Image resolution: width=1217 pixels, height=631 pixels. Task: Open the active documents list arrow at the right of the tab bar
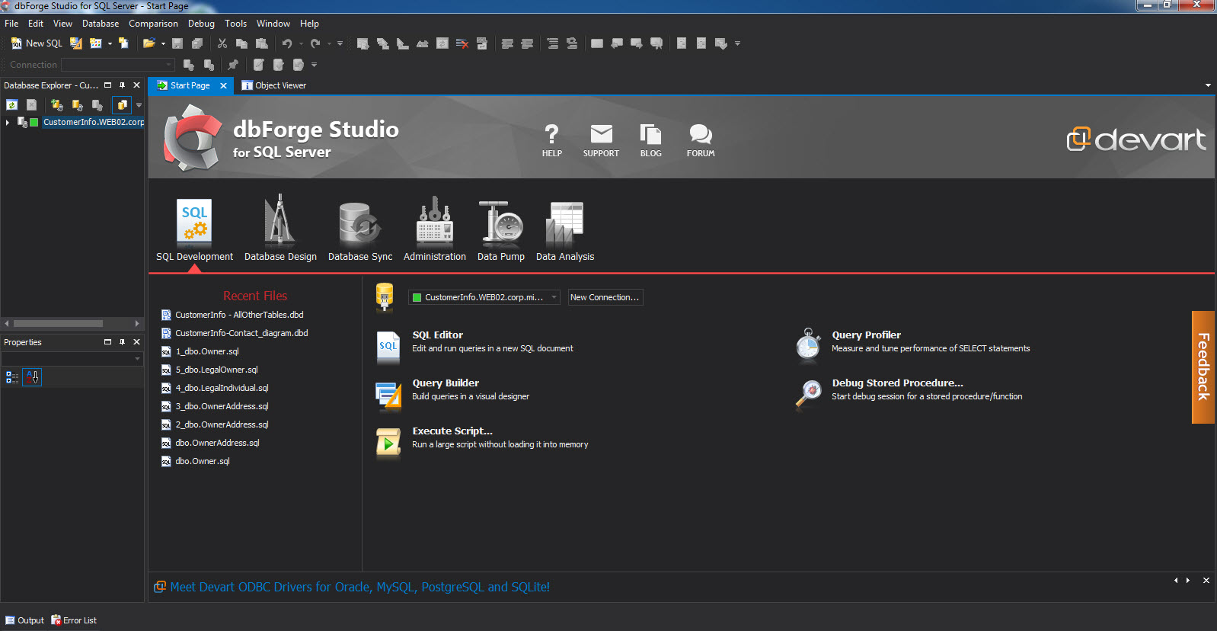(1208, 85)
